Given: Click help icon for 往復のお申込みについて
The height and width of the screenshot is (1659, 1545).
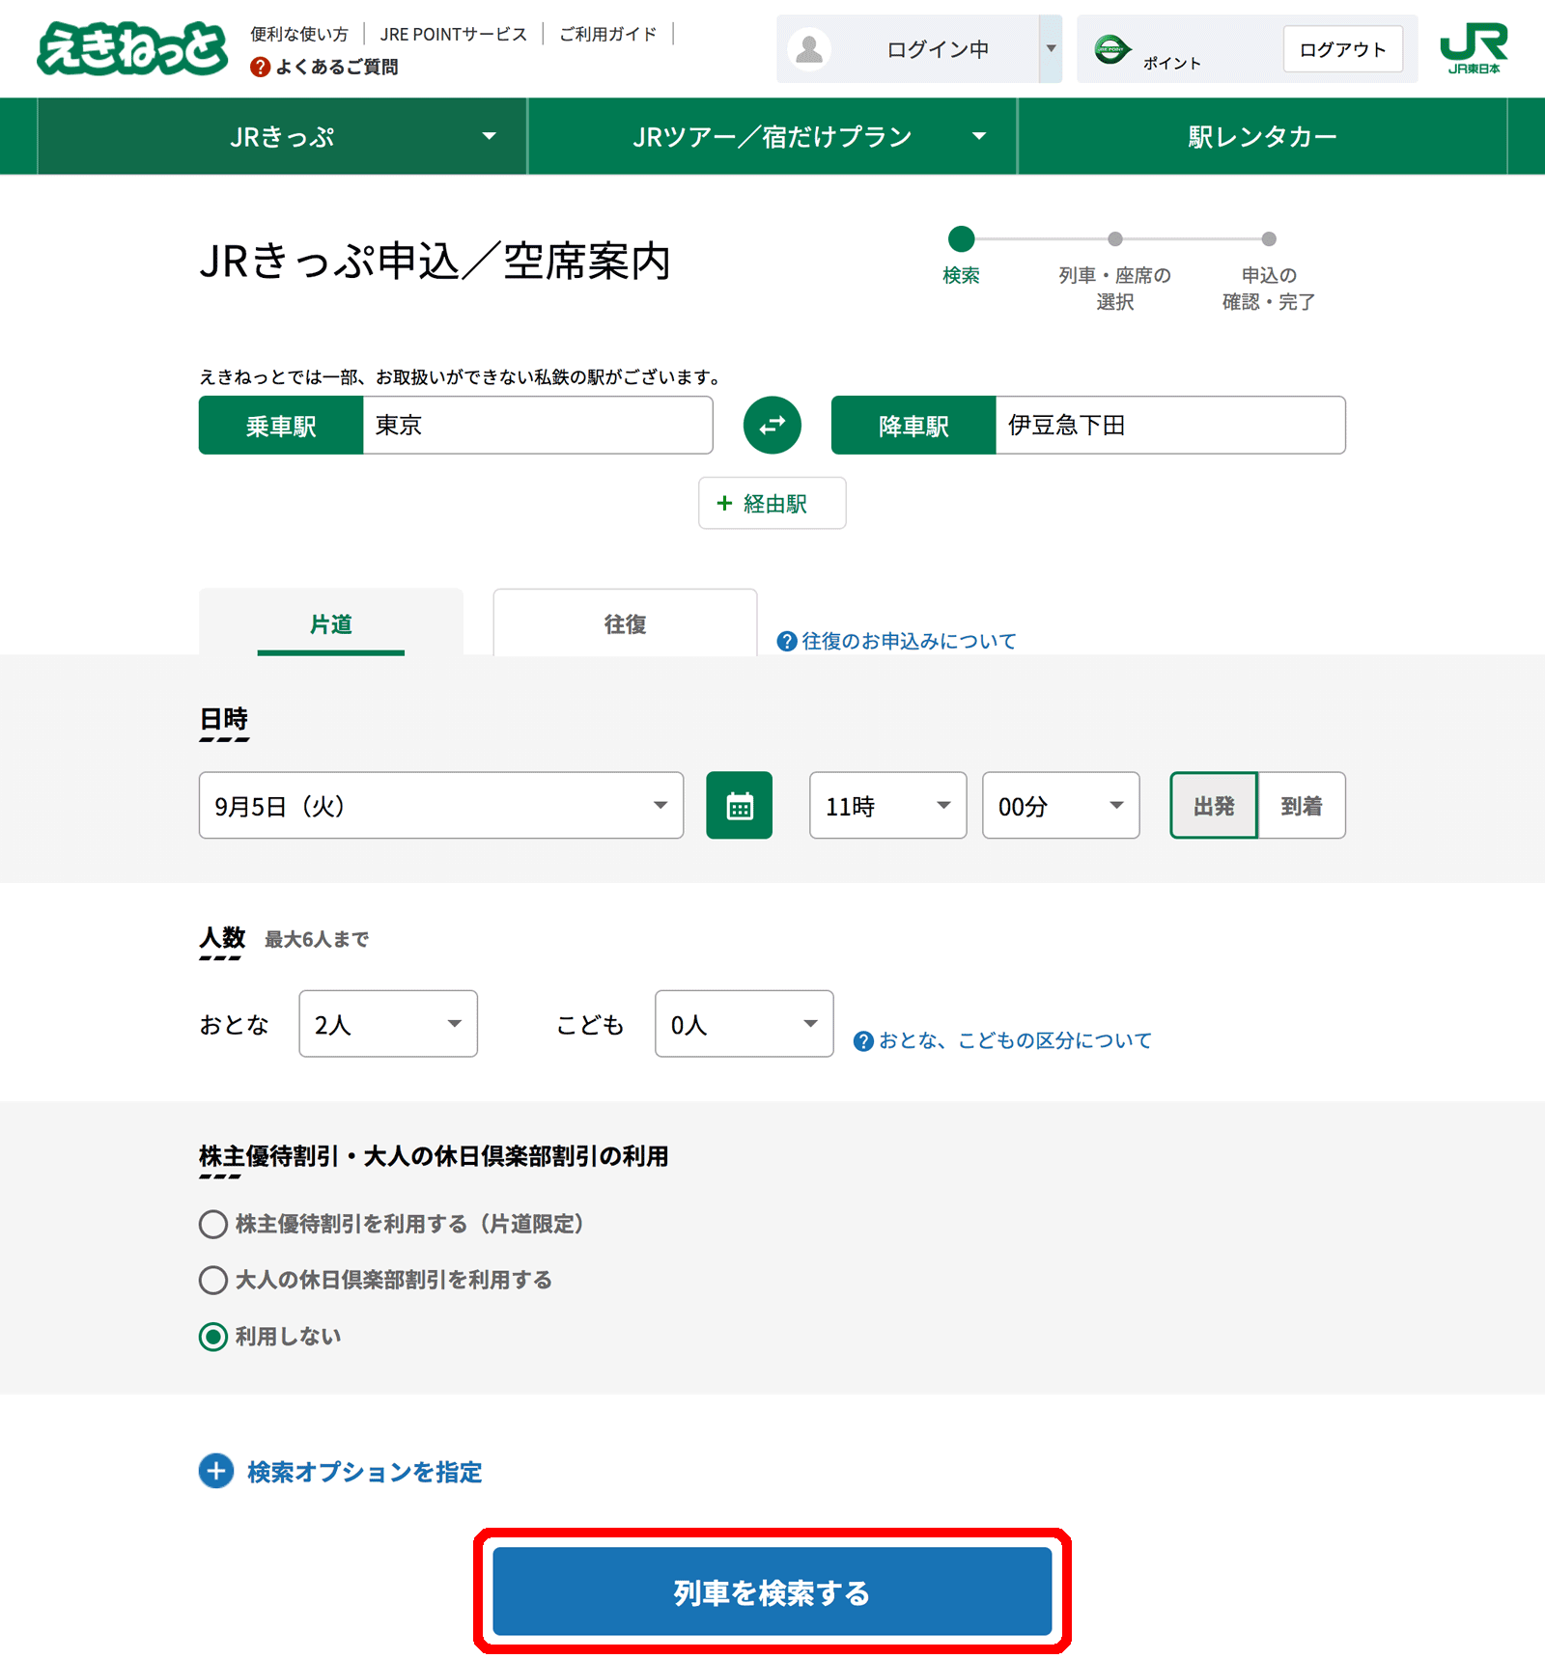Looking at the screenshot, I should pos(787,641).
